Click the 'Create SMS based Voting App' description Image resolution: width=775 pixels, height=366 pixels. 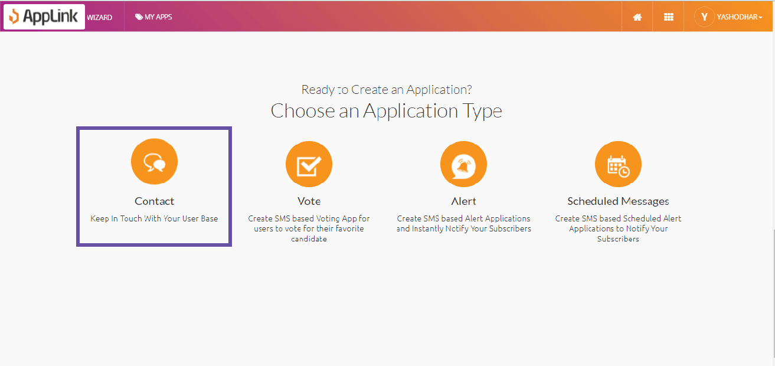[309, 228]
